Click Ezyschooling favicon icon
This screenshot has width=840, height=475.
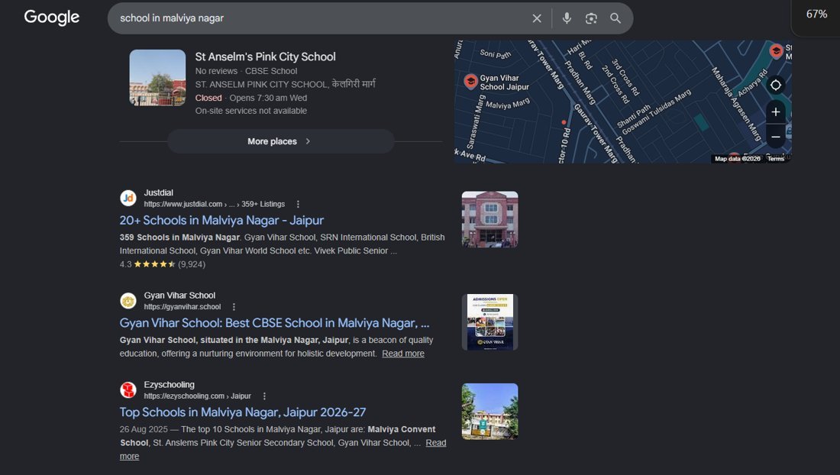click(x=128, y=390)
